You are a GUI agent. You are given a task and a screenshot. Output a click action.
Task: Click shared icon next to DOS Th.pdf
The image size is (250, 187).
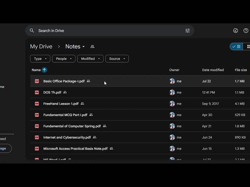coord(65,92)
